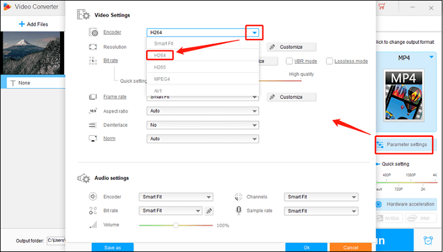This screenshot has width=443, height=252.
Task: Enable VBR mode checkbox
Action: pos(289,61)
